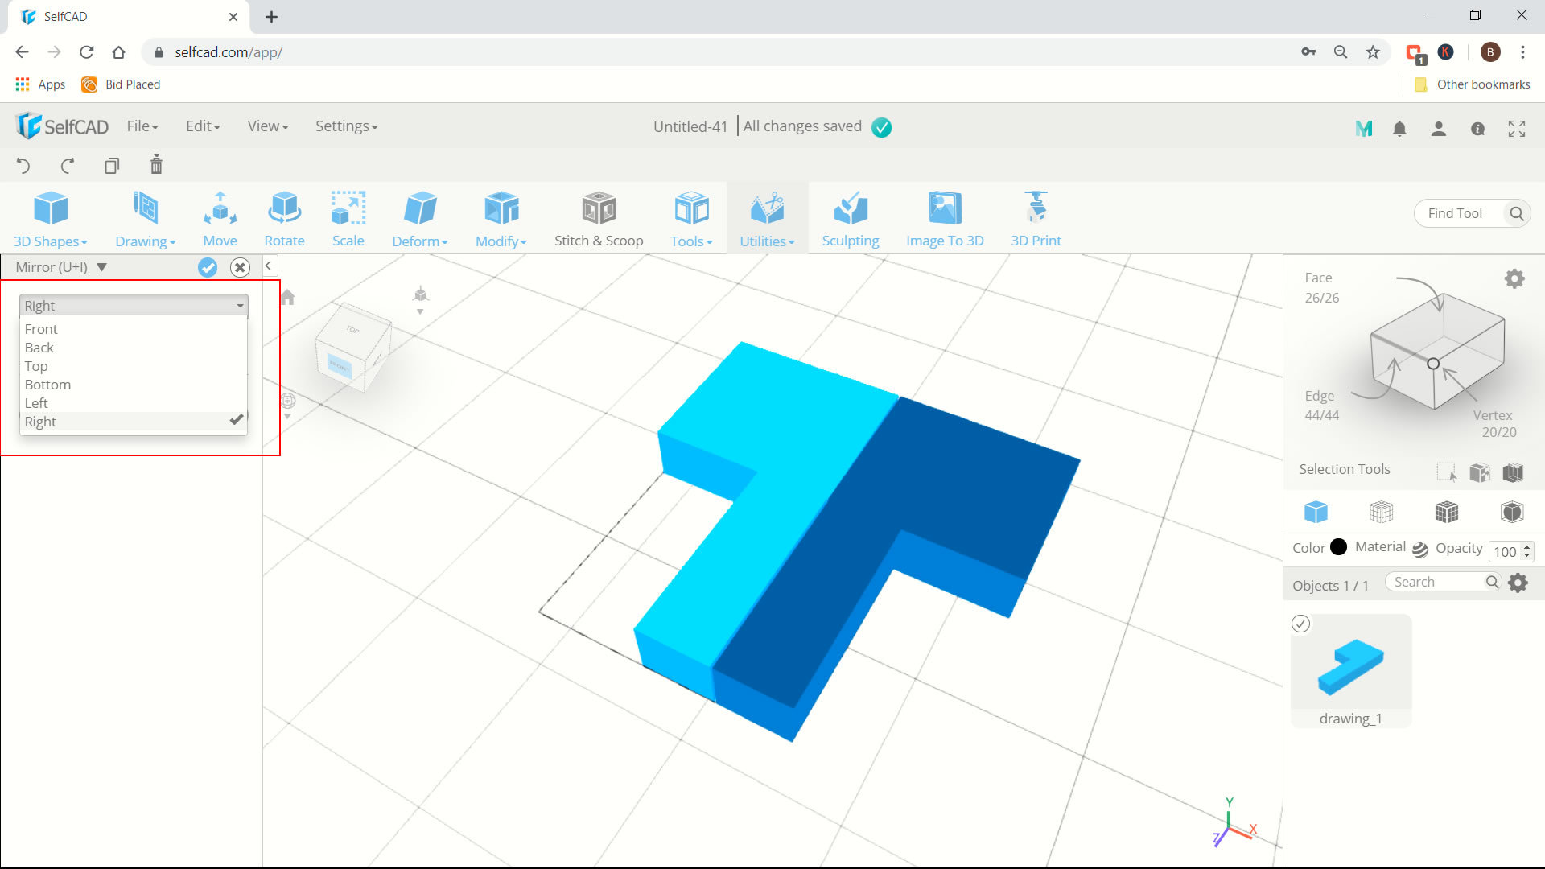The image size is (1545, 869).
Task: Click the copy object icon
Action: [112, 166]
